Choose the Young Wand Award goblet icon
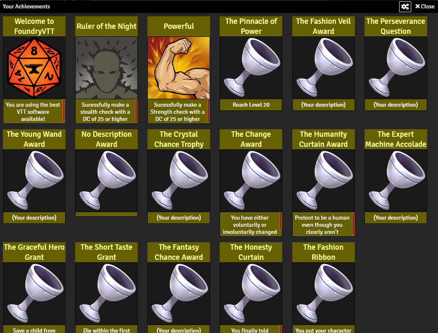 pos(34,181)
